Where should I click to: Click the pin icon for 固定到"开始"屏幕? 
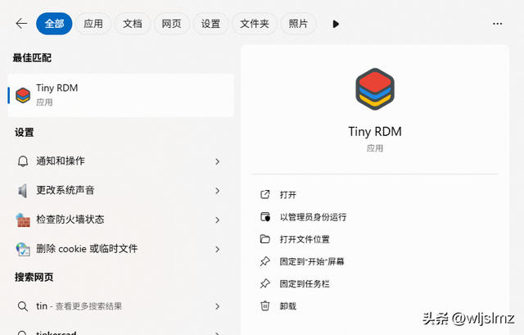coord(265,261)
